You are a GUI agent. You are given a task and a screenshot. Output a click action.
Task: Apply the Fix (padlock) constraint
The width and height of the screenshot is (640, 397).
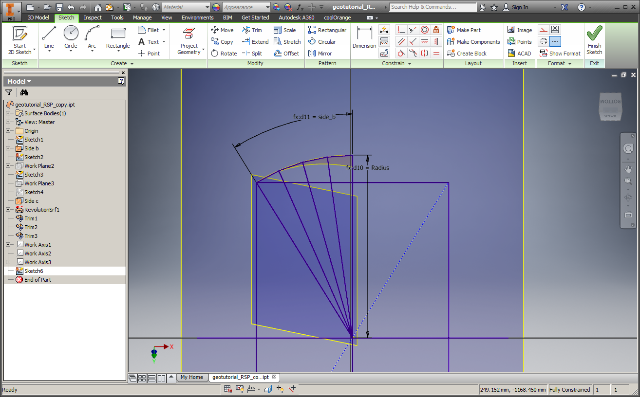436,30
